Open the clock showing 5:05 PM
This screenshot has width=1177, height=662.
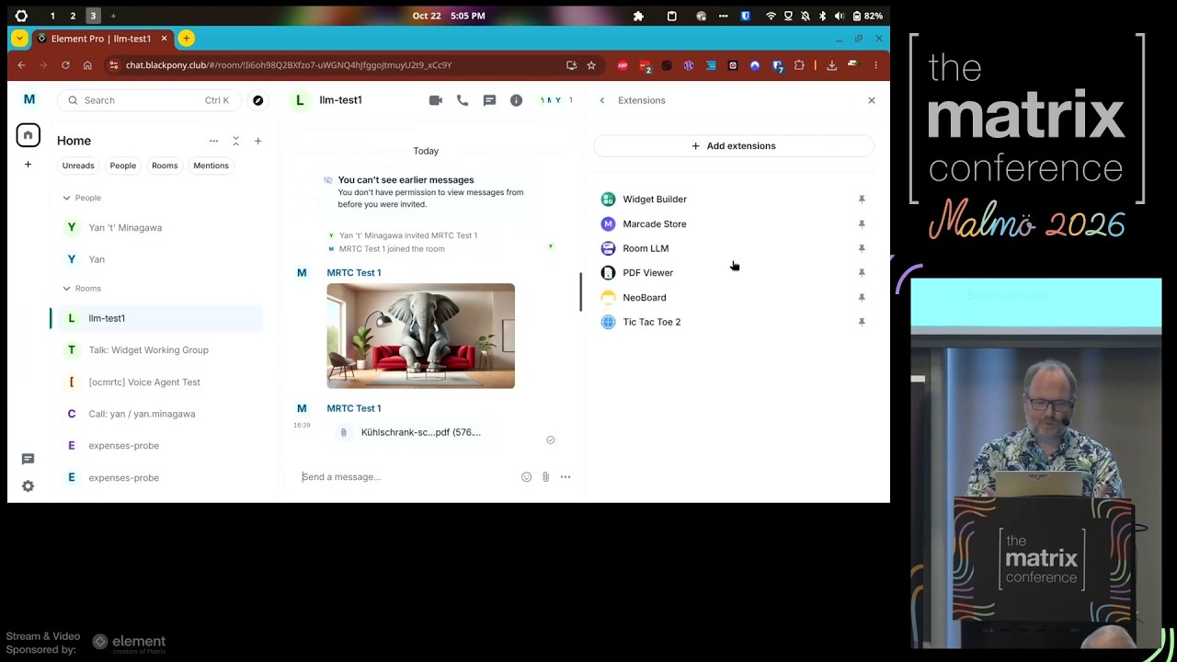point(449,16)
